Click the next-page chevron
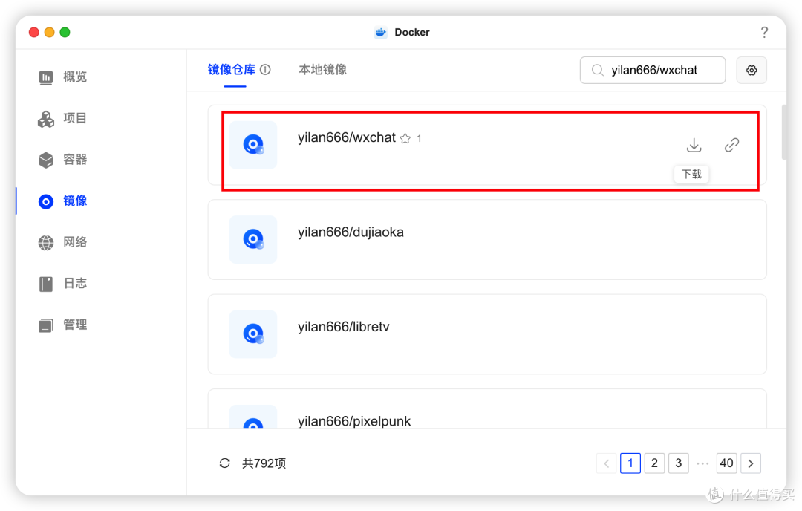 coord(751,463)
